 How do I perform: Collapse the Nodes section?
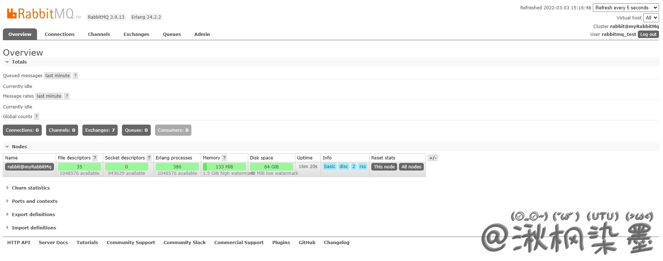19,147
